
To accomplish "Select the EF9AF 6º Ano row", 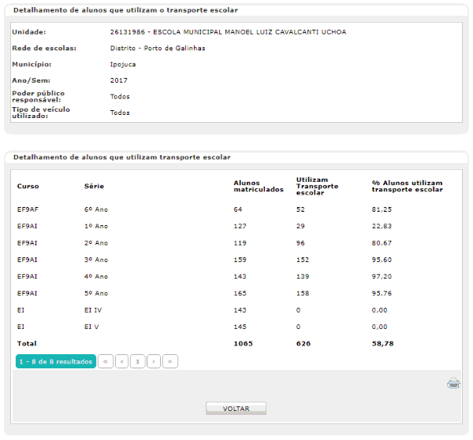I will coord(236,209).
